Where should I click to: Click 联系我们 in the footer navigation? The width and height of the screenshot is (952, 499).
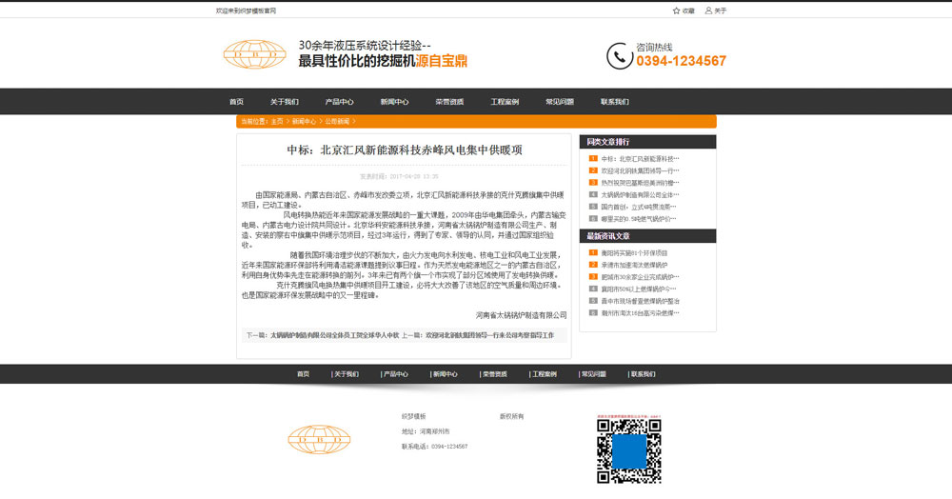coord(643,374)
